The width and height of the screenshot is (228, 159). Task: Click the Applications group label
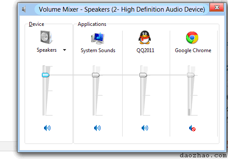(x=92, y=24)
